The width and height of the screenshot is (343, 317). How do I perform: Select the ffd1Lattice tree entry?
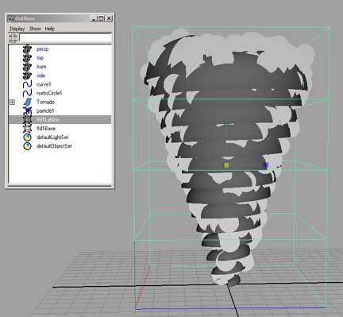[60, 120]
